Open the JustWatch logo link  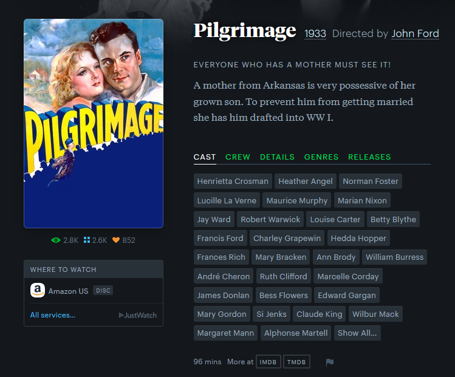(x=138, y=315)
